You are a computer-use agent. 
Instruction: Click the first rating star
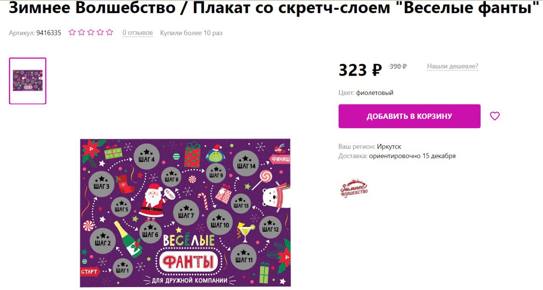[x=72, y=32]
